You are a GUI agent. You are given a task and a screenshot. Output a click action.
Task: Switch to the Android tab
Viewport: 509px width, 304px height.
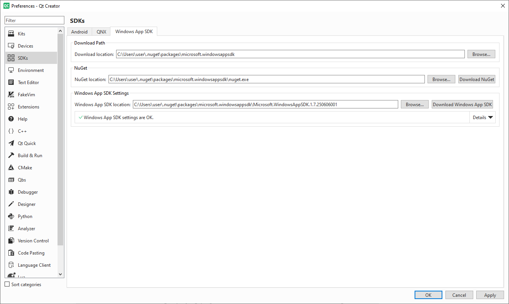pyautogui.click(x=79, y=32)
